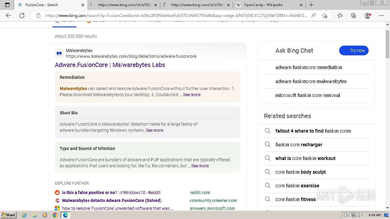The height and width of the screenshot is (219, 390).
Task: Open the Favorites list icon
Action: (340, 16)
